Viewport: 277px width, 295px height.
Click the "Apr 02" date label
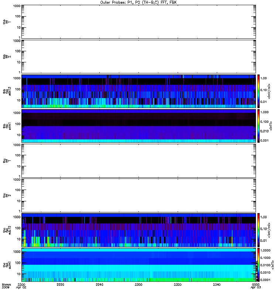pos(21,287)
